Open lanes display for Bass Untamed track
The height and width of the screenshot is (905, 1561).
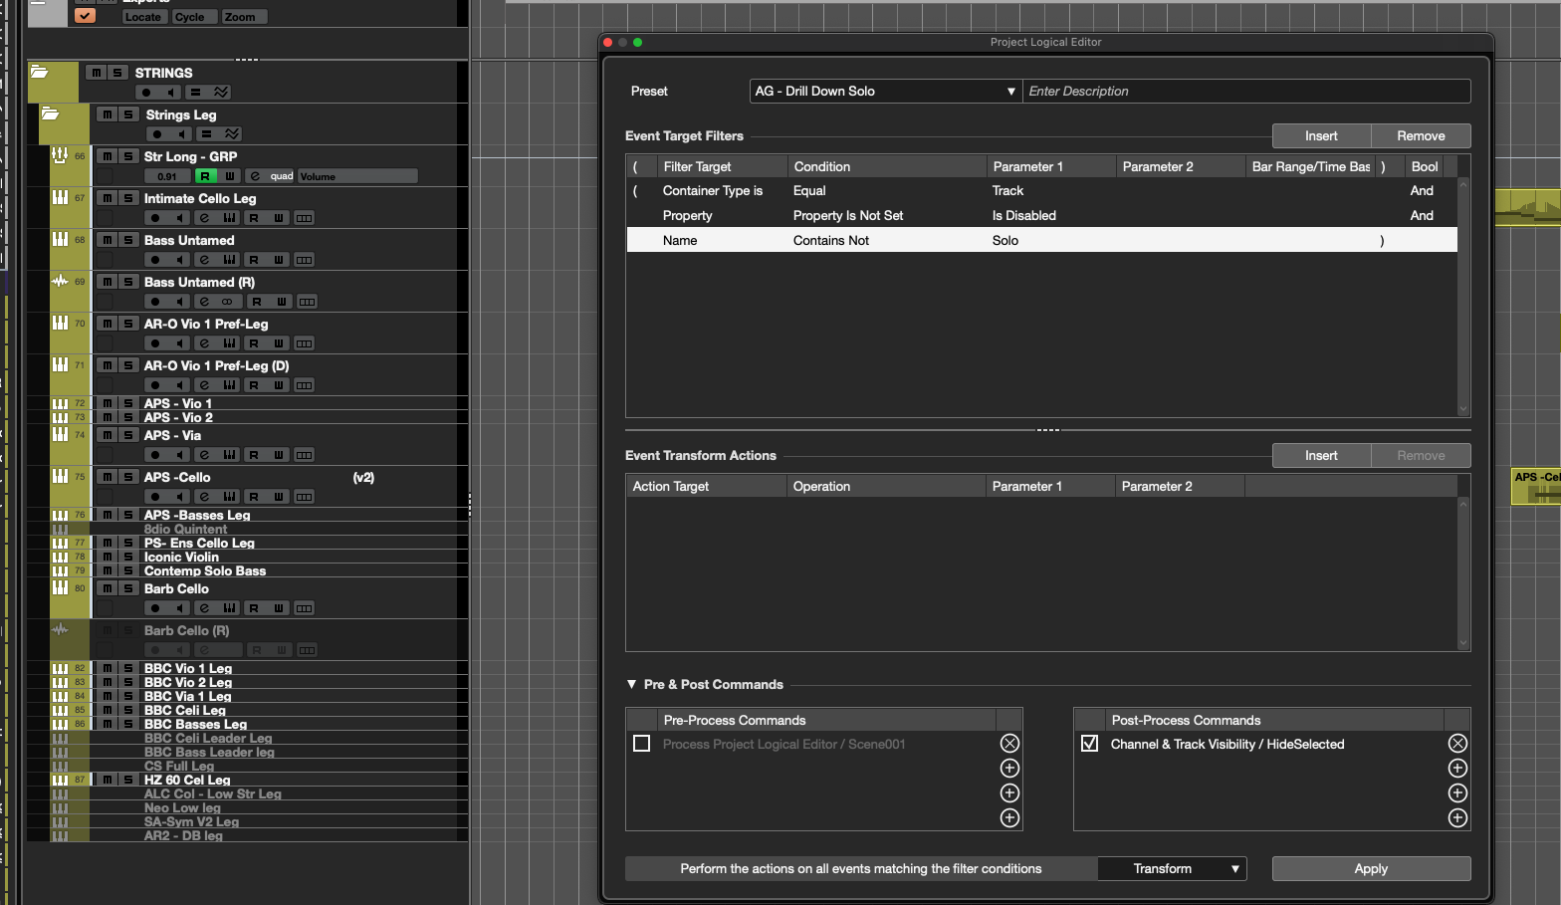[x=305, y=260]
